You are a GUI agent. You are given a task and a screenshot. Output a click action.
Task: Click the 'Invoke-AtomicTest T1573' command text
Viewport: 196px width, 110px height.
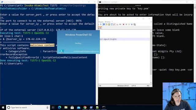point(41,5)
